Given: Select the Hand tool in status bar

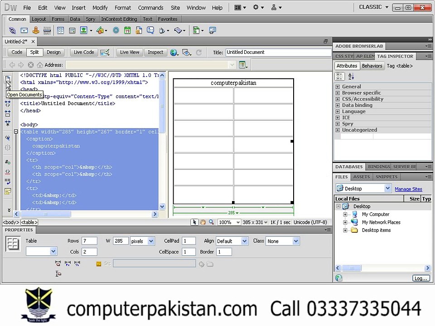Looking at the screenshot, I should 203,222.
